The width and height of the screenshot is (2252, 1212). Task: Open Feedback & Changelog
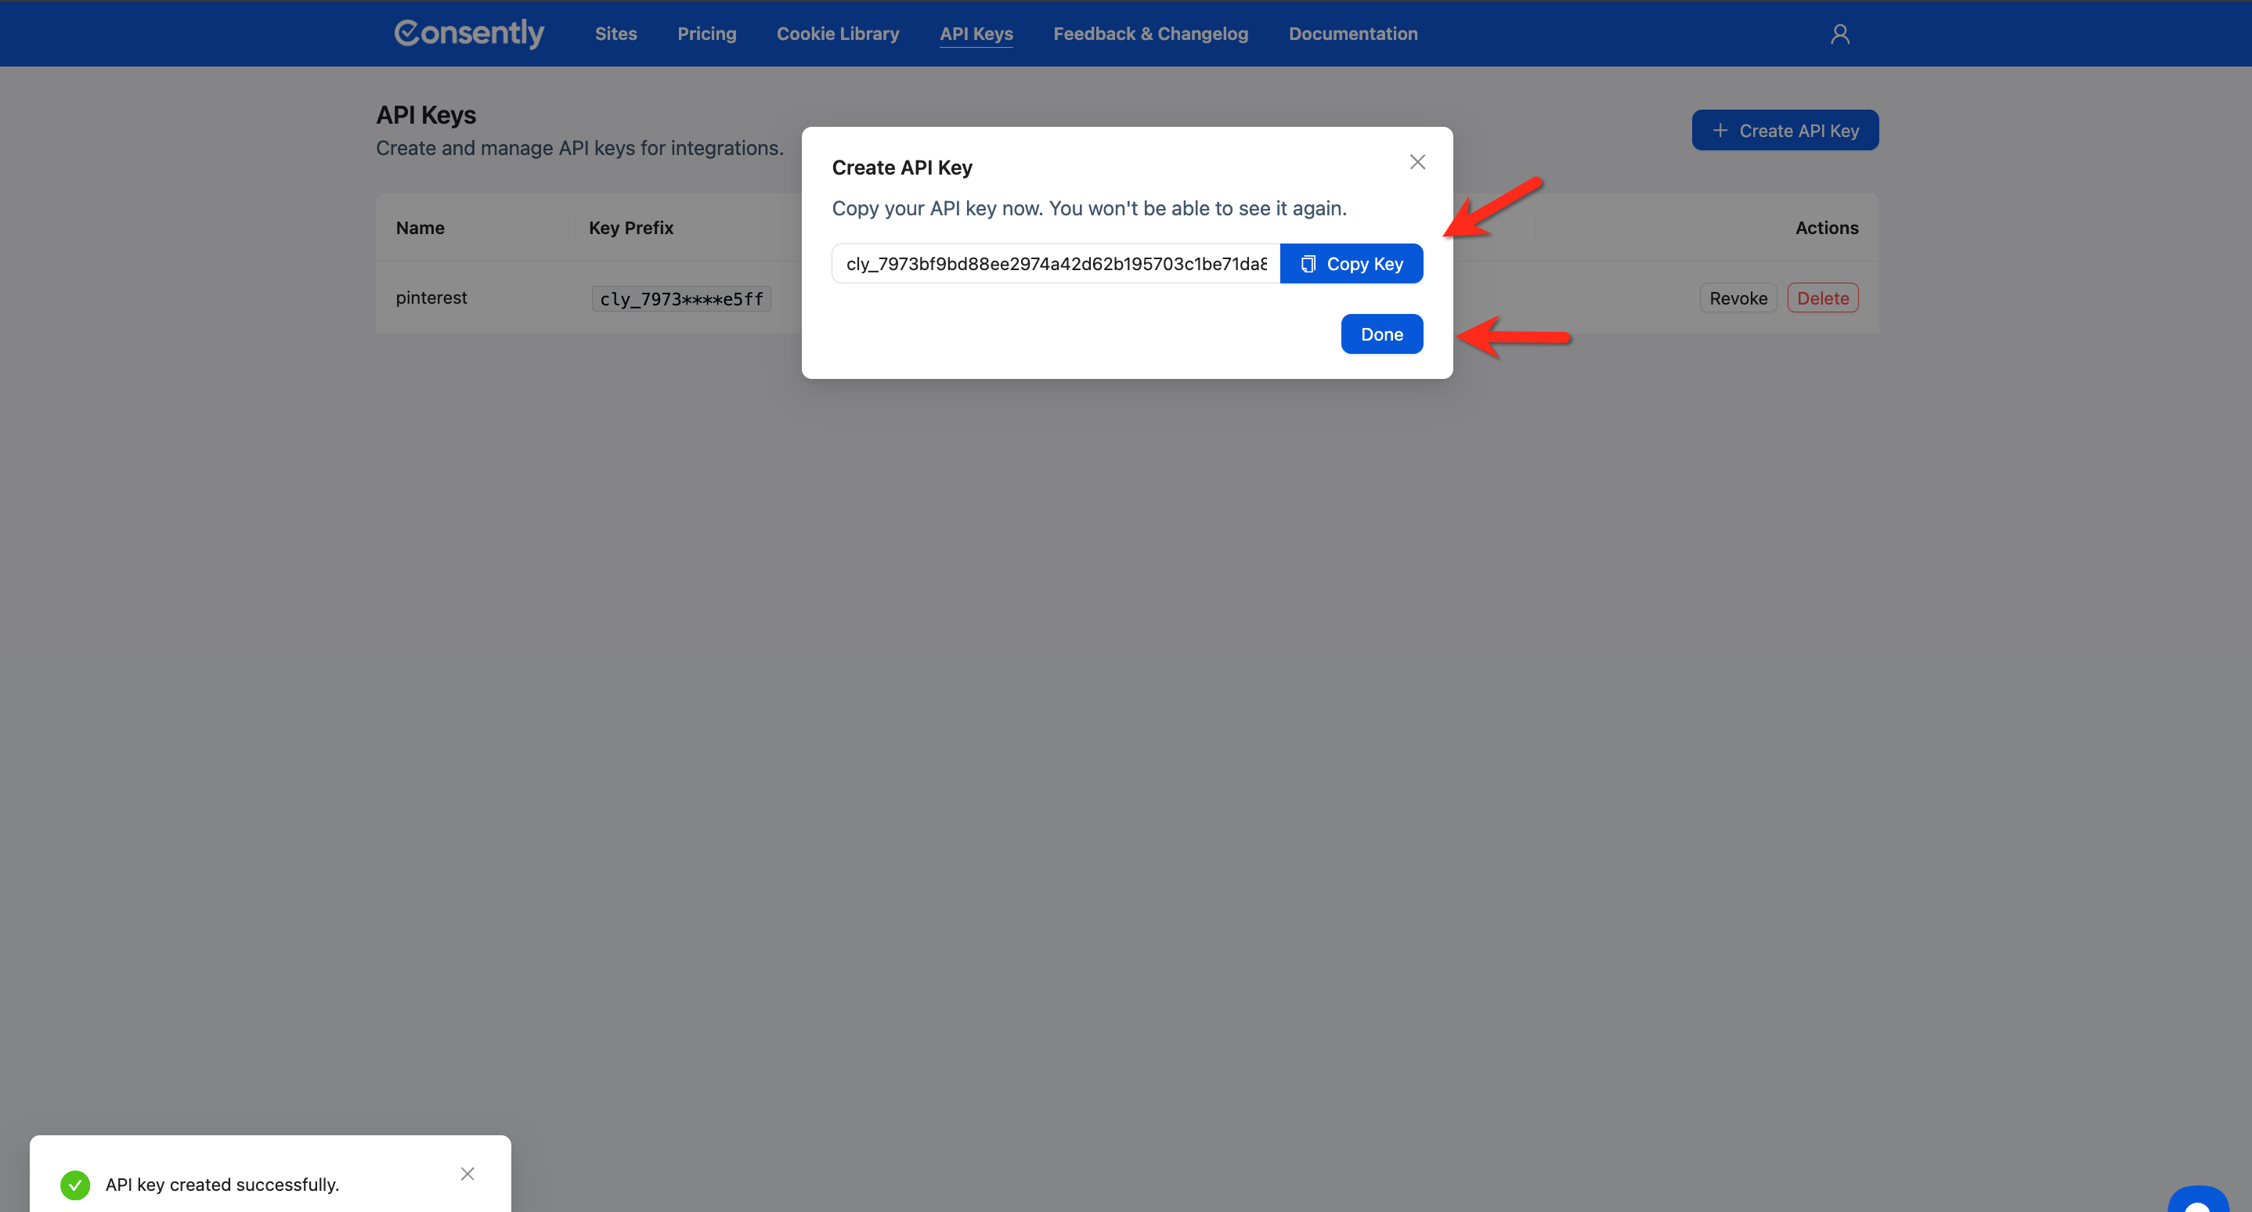(1150, 33)
